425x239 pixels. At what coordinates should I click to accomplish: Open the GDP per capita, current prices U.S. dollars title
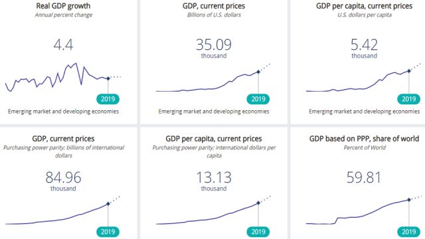(x=365, y=6)
